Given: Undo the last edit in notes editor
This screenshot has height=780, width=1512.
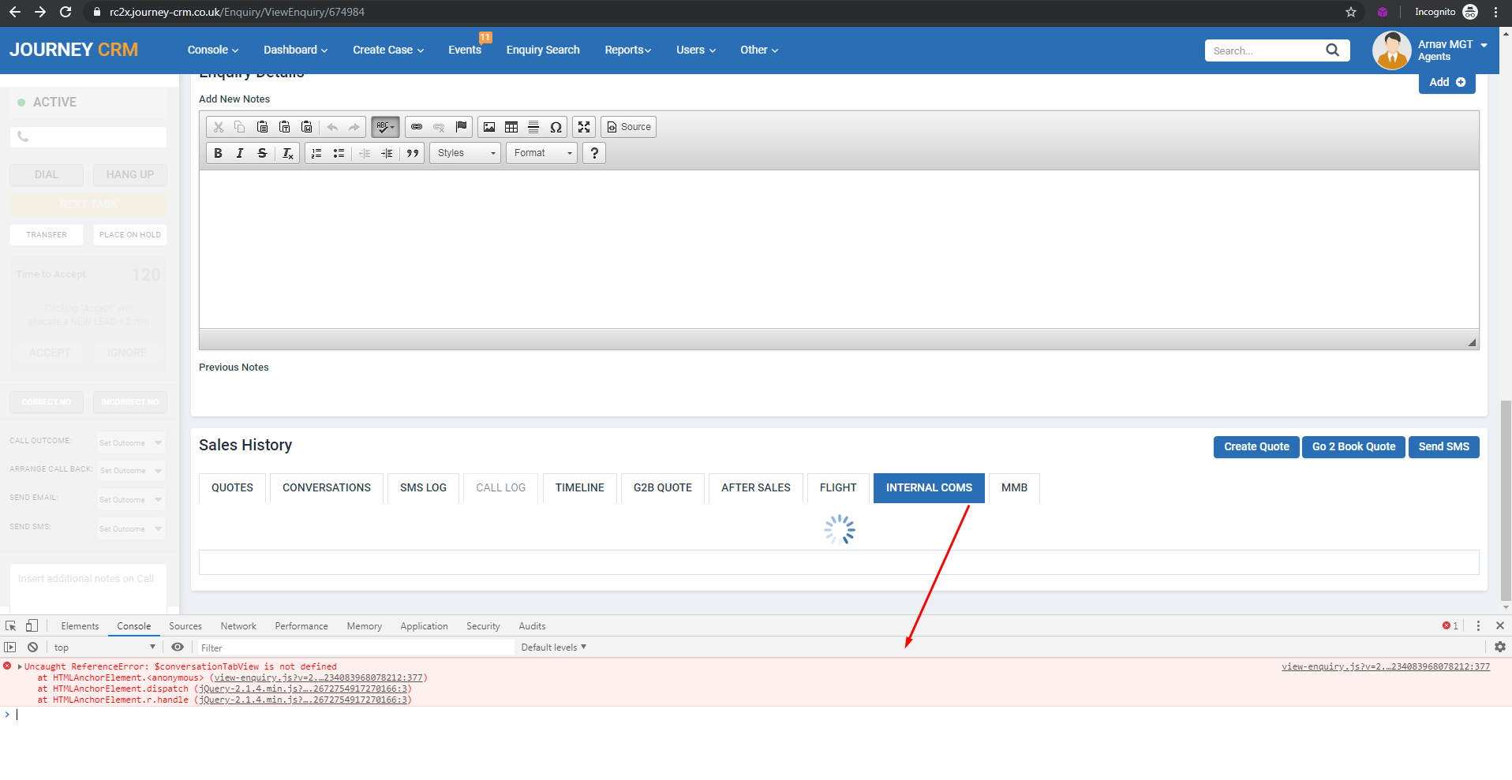Looking at the screenshot, I should [x=332, y=127].
